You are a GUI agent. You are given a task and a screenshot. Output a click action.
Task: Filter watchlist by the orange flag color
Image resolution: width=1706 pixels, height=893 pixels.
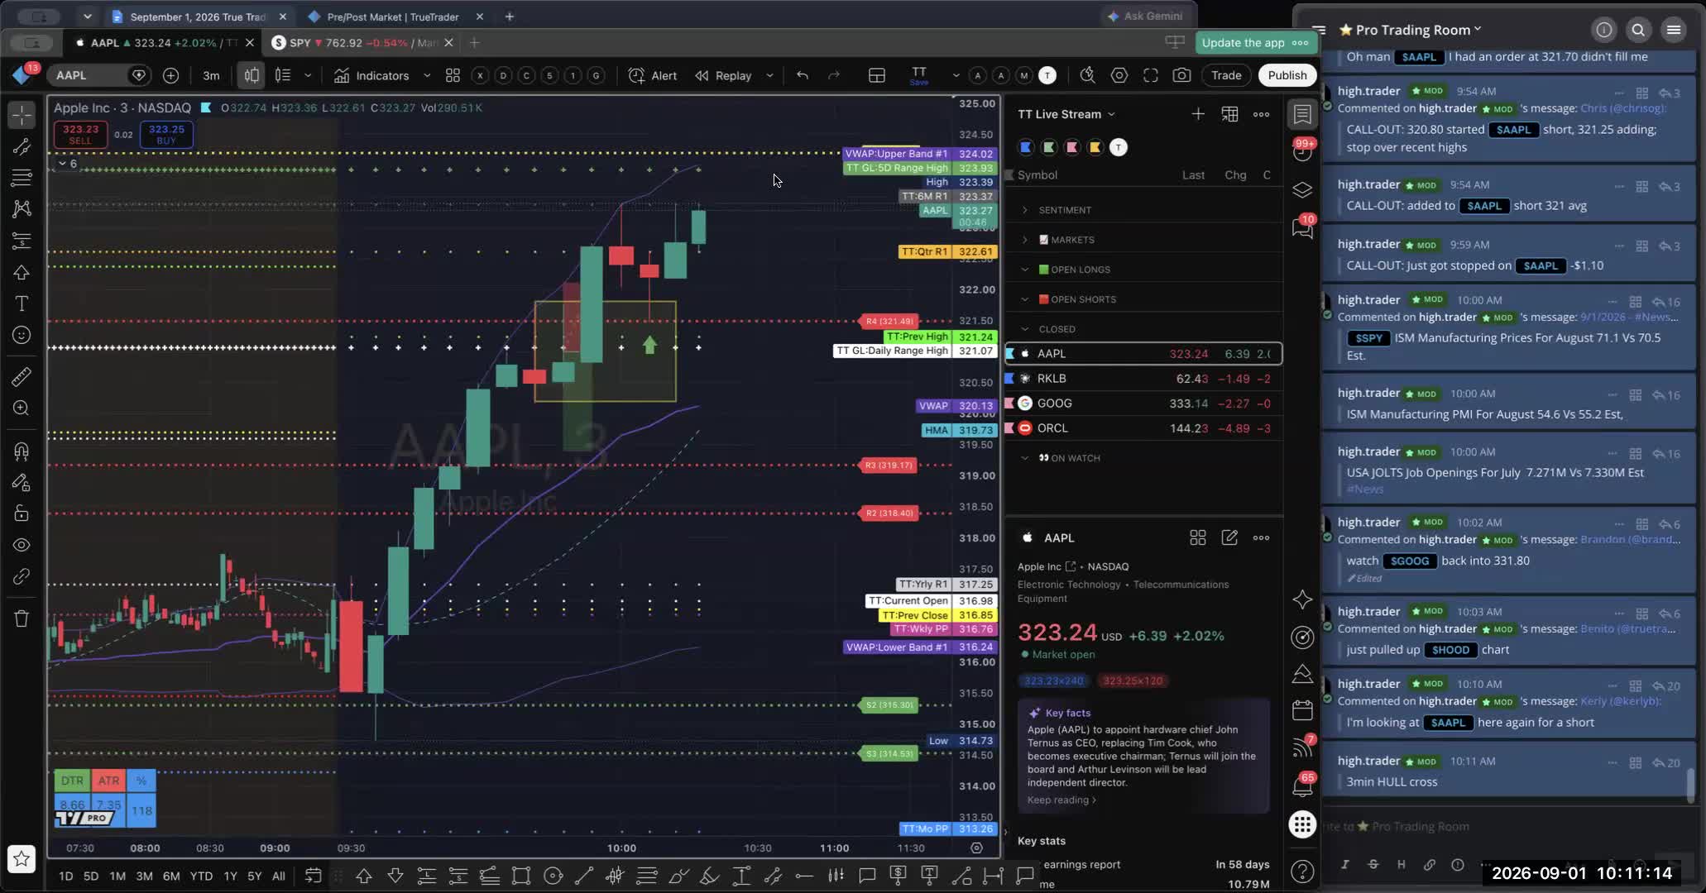pos(1095,147)
